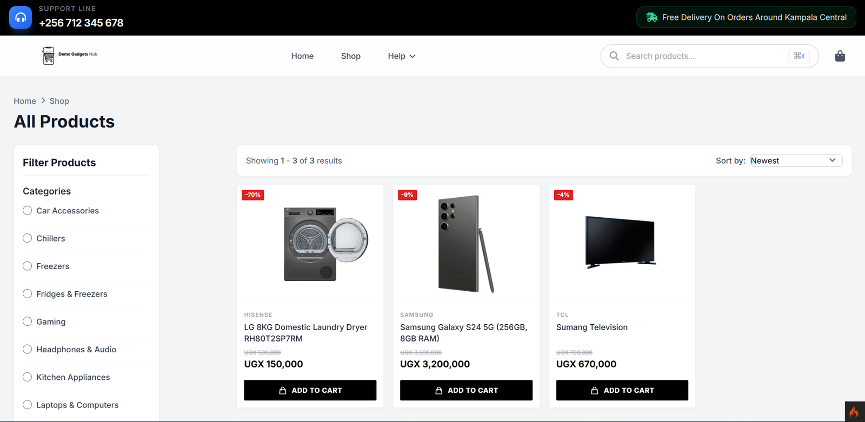Click the Sumang television image
Screen dimensions: 865x422
621,242
